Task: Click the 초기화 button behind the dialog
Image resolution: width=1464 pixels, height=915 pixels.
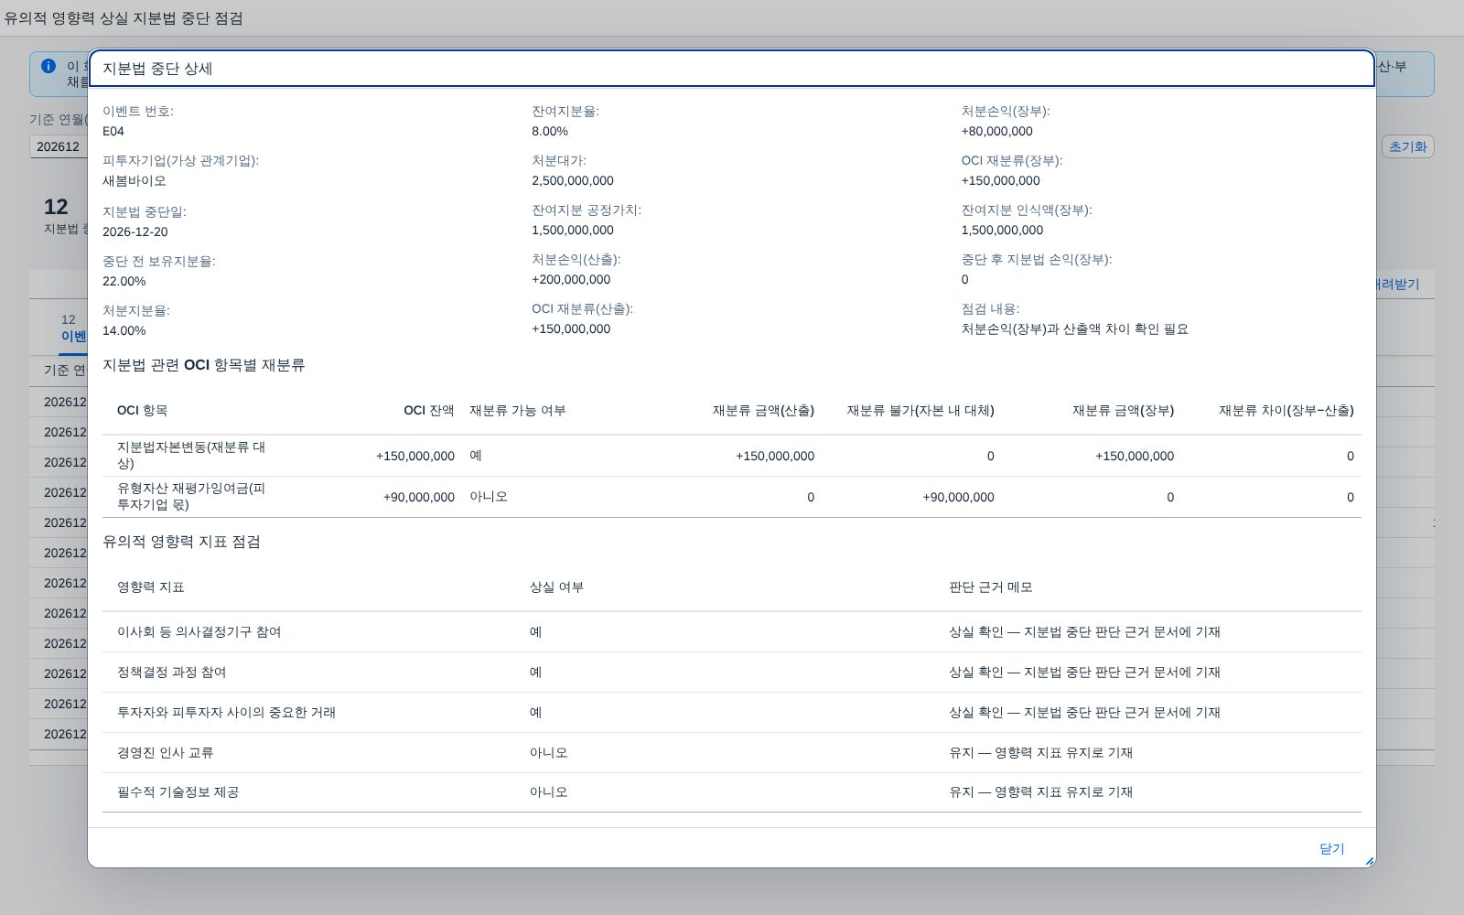Action: [x=1407, y=146]
